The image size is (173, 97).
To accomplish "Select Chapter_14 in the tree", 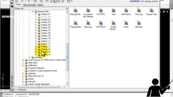I will (46, 49).
